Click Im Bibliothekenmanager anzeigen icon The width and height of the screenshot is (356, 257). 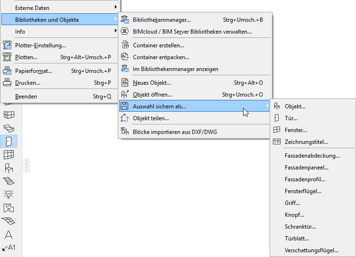[x=125, y=69]
